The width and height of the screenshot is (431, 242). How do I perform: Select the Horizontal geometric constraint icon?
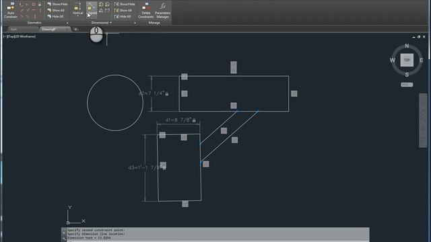pos(34,11)
